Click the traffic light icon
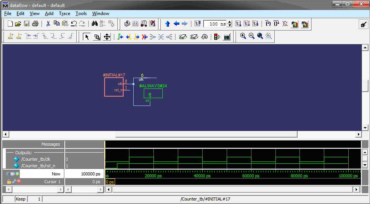Screen dimensions: 370x204 point(217,37)
